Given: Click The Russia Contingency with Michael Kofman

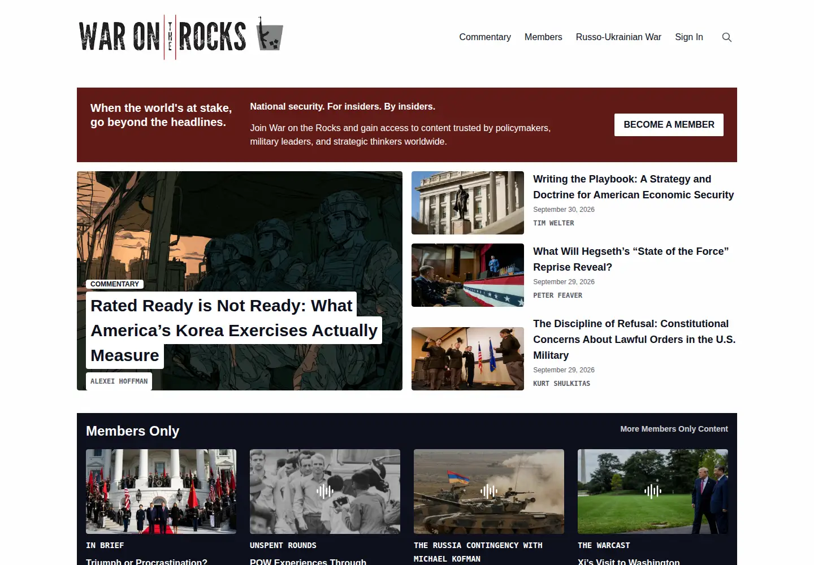Looking at the screenshot, I should [x=478, y=552].
